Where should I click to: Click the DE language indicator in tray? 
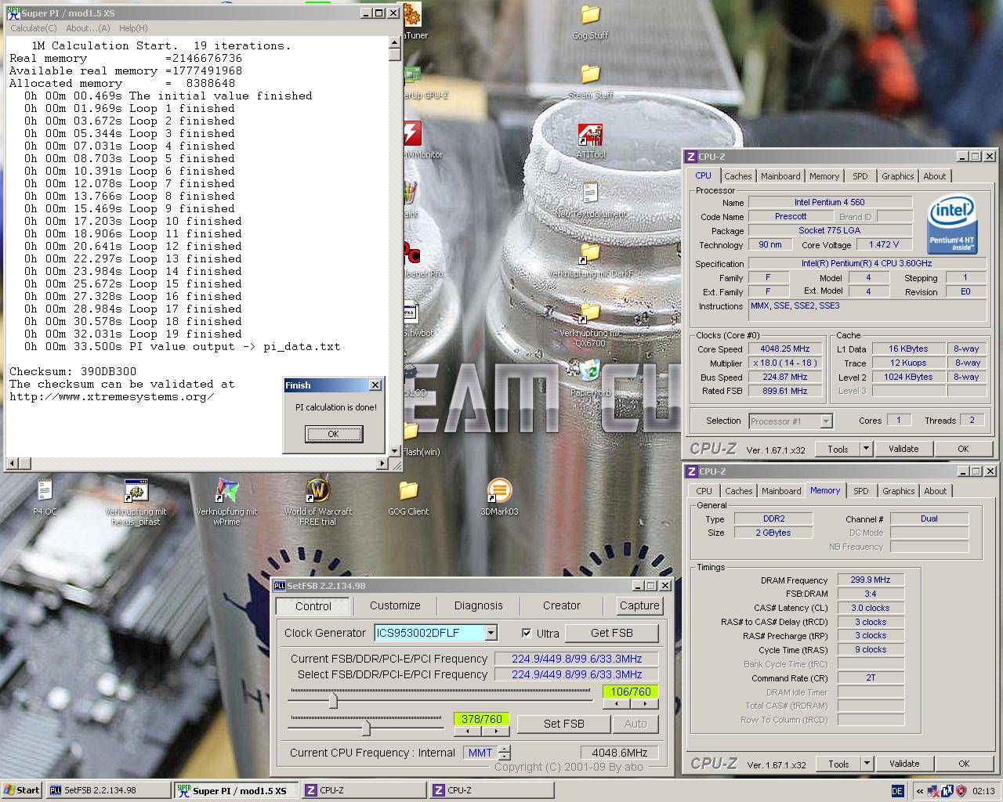click(898, 791)
